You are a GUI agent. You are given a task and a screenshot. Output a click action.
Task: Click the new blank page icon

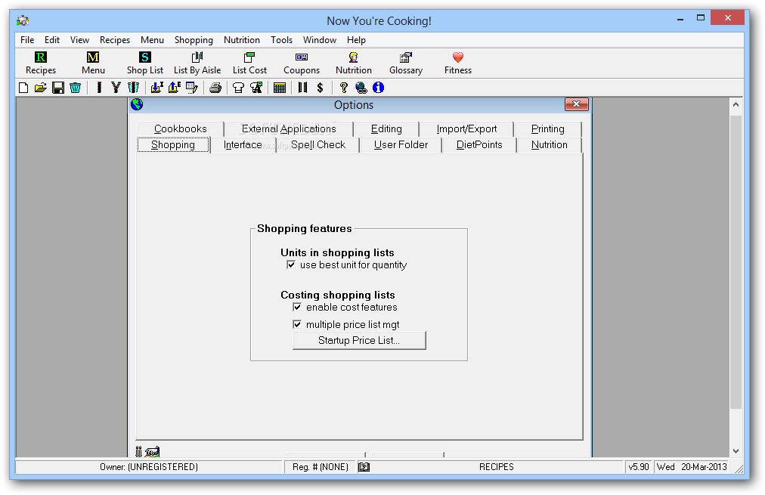23,88
